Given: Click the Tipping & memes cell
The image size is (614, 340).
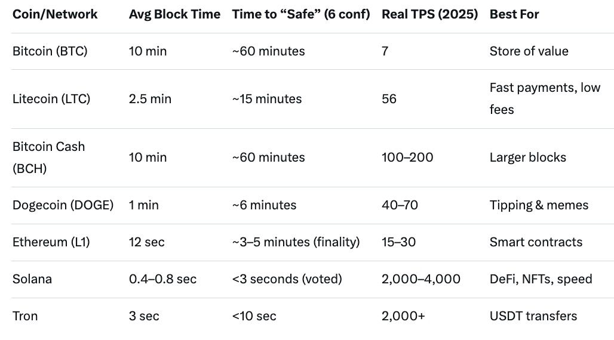Looking at the screenshot, I should (539, 205).
